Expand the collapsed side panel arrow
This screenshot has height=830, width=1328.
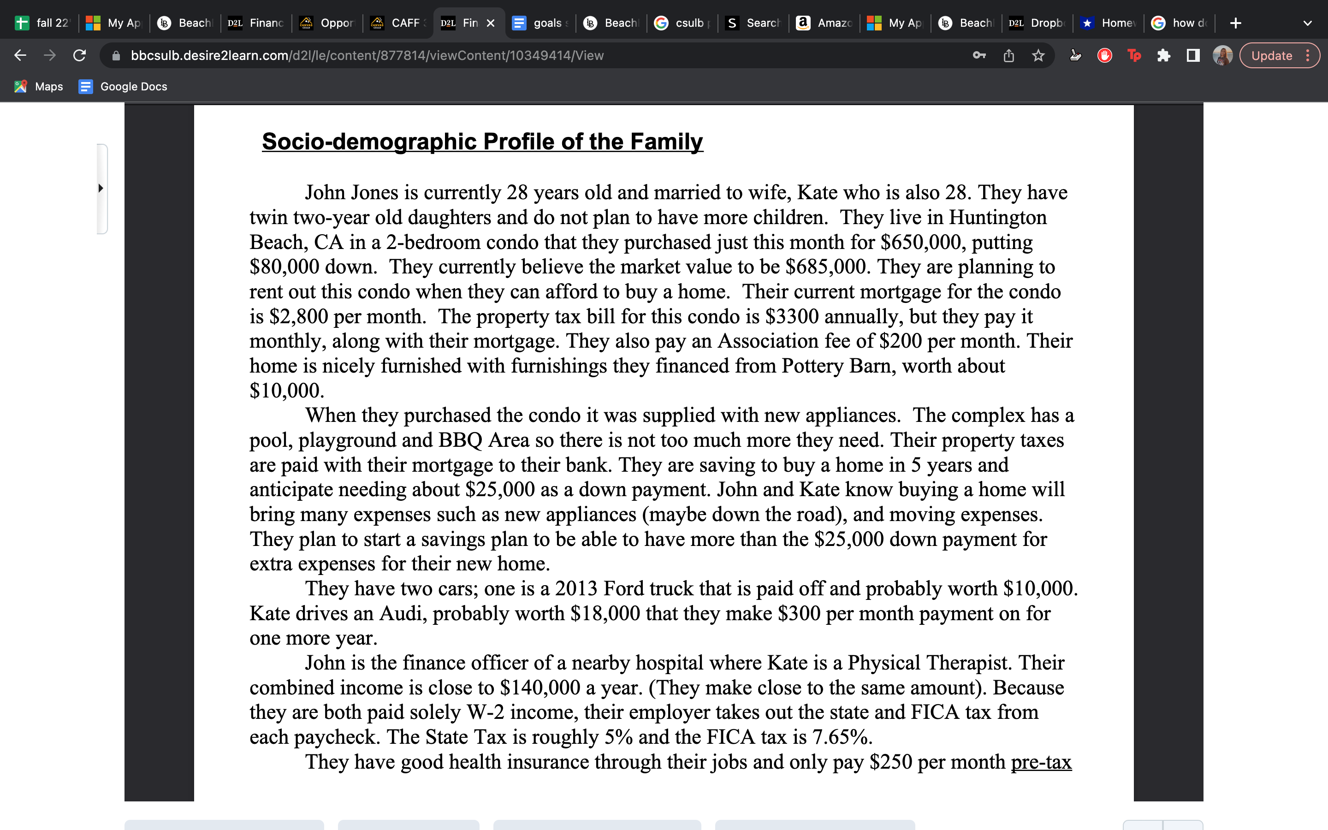(101, 188)
